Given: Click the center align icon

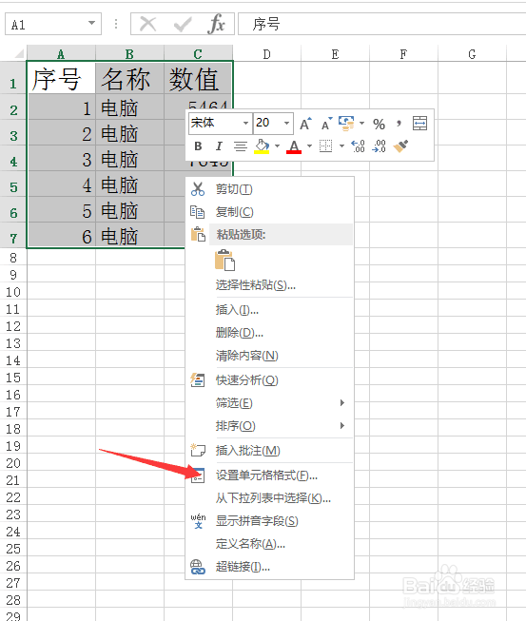Looking at the screenshot, I should click(x=240, y=146).
